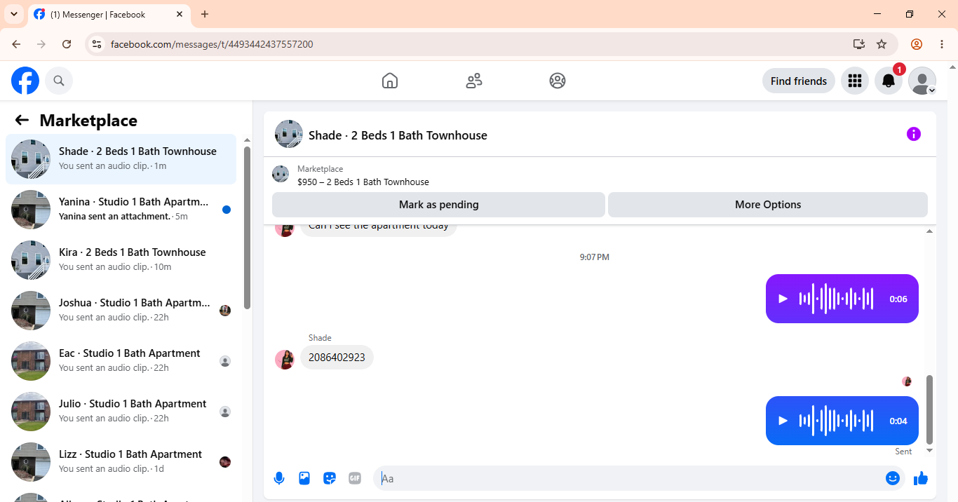This screenshot has width=958, height=502.
Task: Bookmark this page star icon
Action: tap(882, 44)
